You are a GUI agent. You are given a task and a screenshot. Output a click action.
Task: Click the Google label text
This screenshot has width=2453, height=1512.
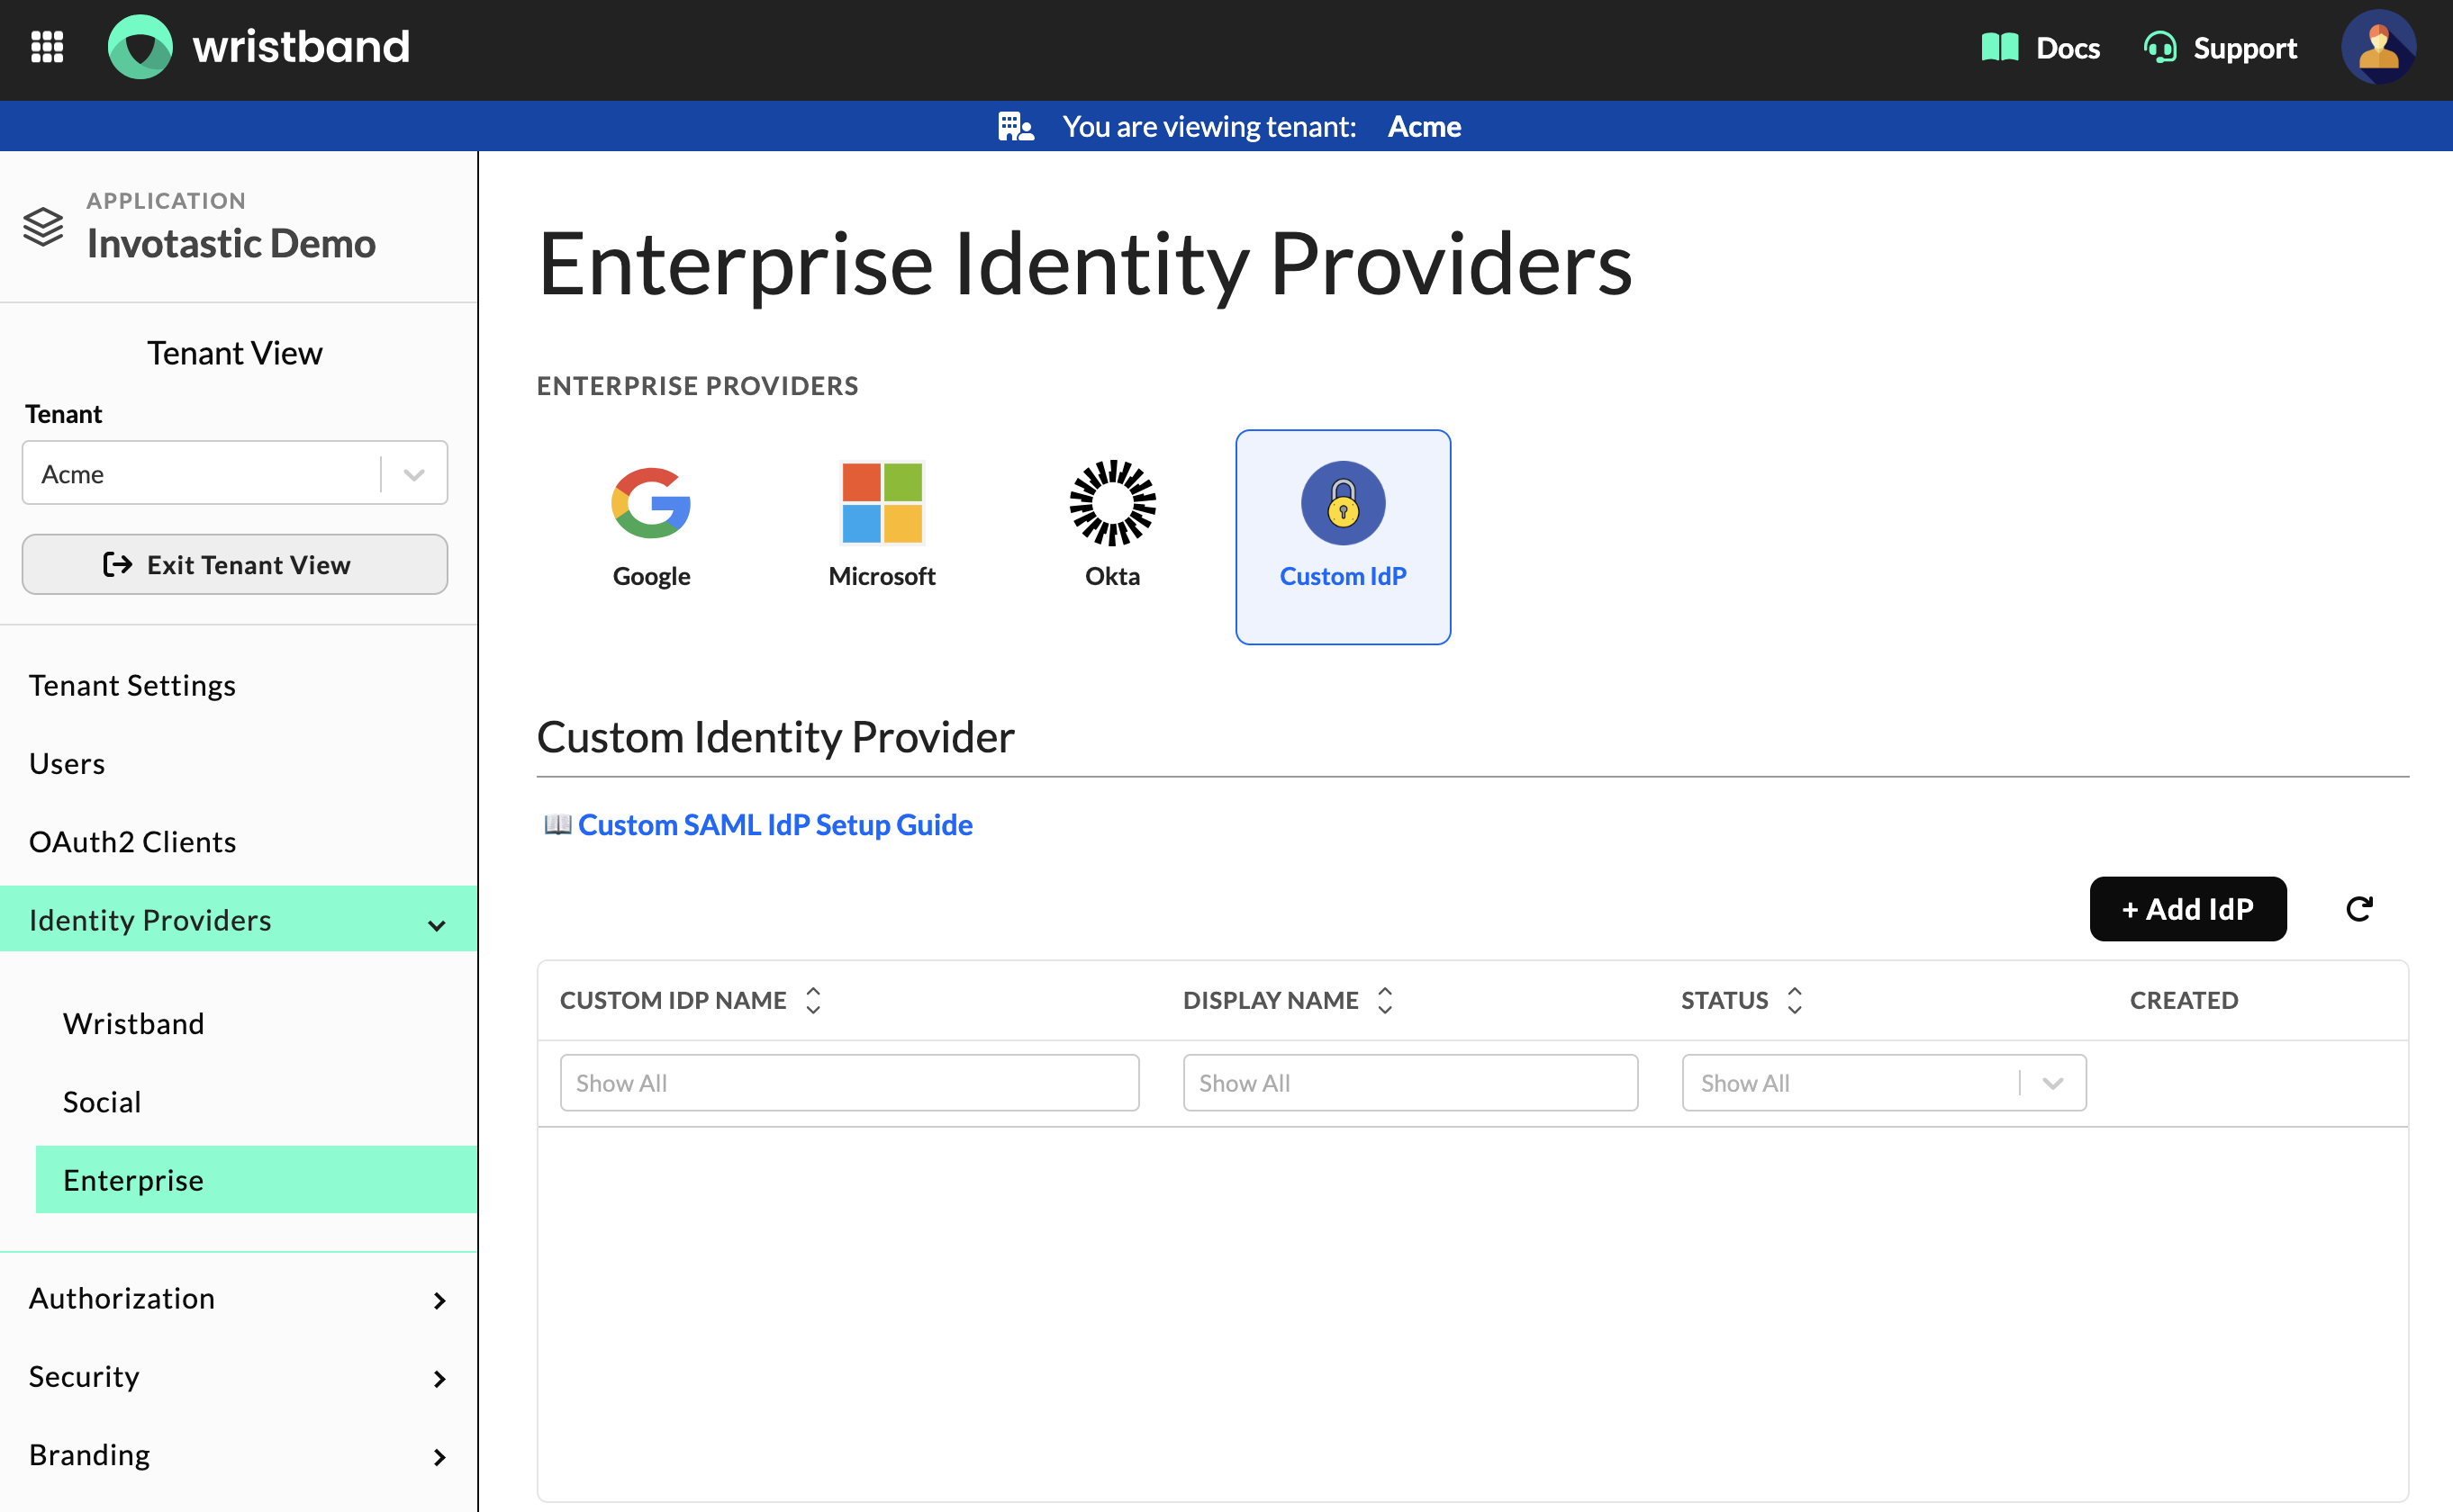[651, 576]
